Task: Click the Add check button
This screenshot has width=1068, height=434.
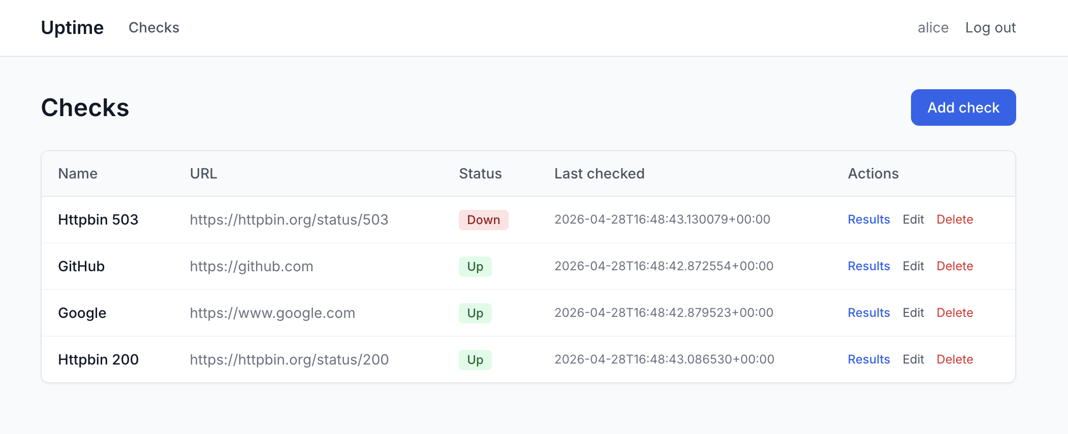Action: [x=963, y=107]
